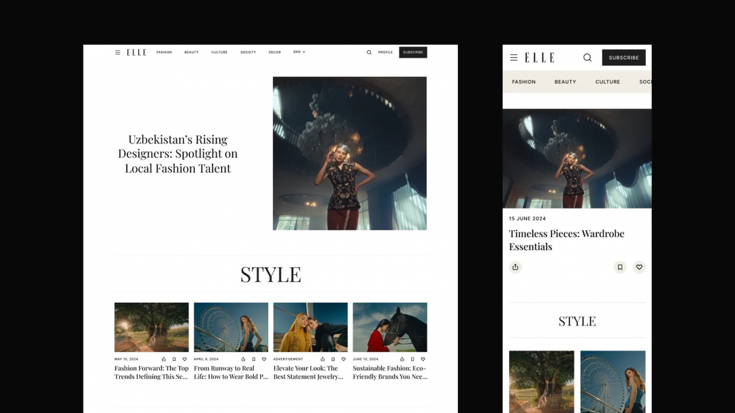Open search on the desktop header
The width and height of the screenshot is (735, 413).
pos(369,52)
